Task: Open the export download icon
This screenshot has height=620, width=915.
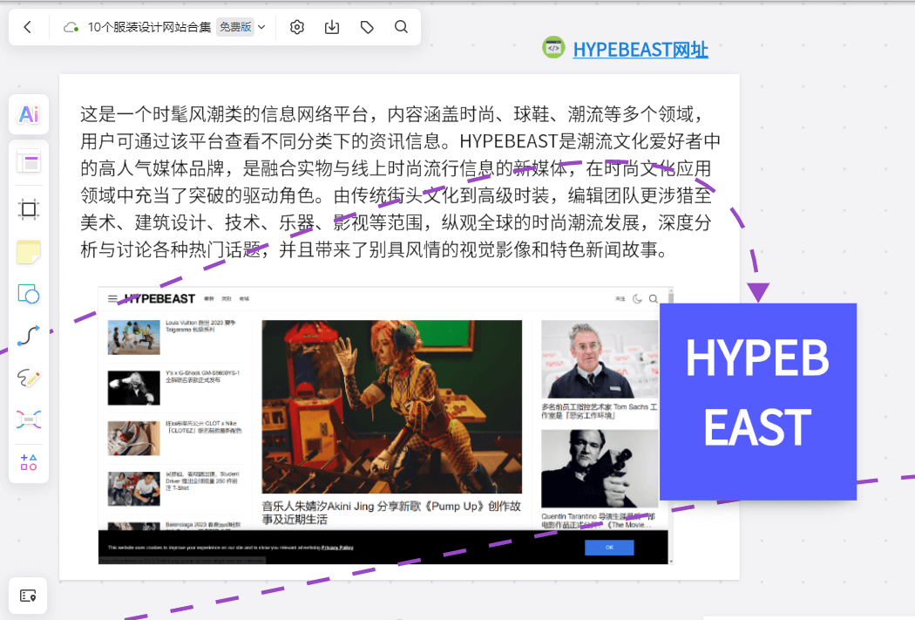Action: (332, 27)
